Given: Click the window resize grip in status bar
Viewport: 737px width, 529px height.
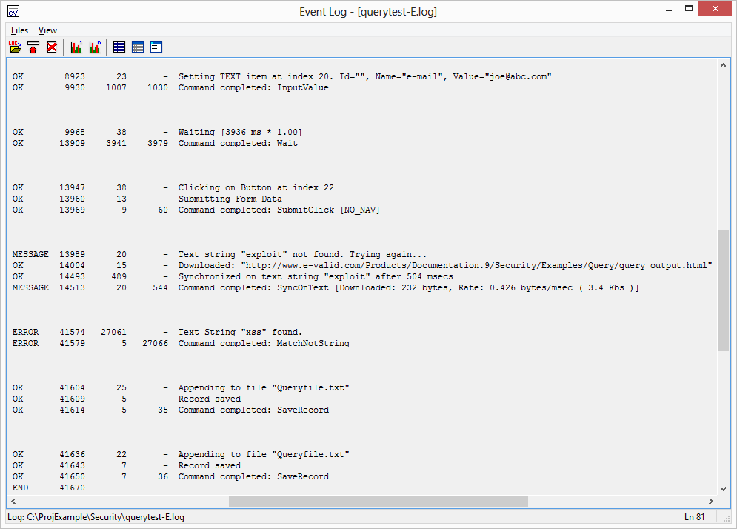Looking at the screenshot, I should [727, 518].
